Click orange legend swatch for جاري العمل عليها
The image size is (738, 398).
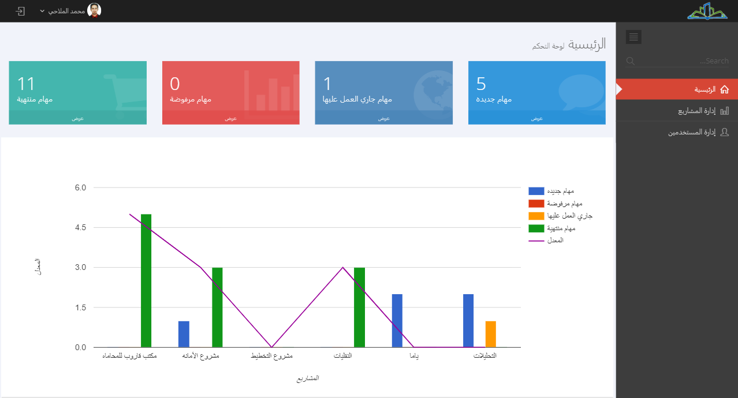point(536,216)
